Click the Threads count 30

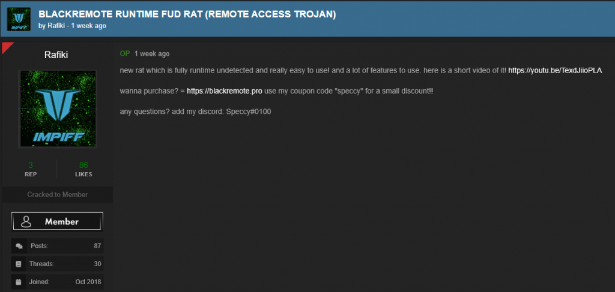click(97, 264)
